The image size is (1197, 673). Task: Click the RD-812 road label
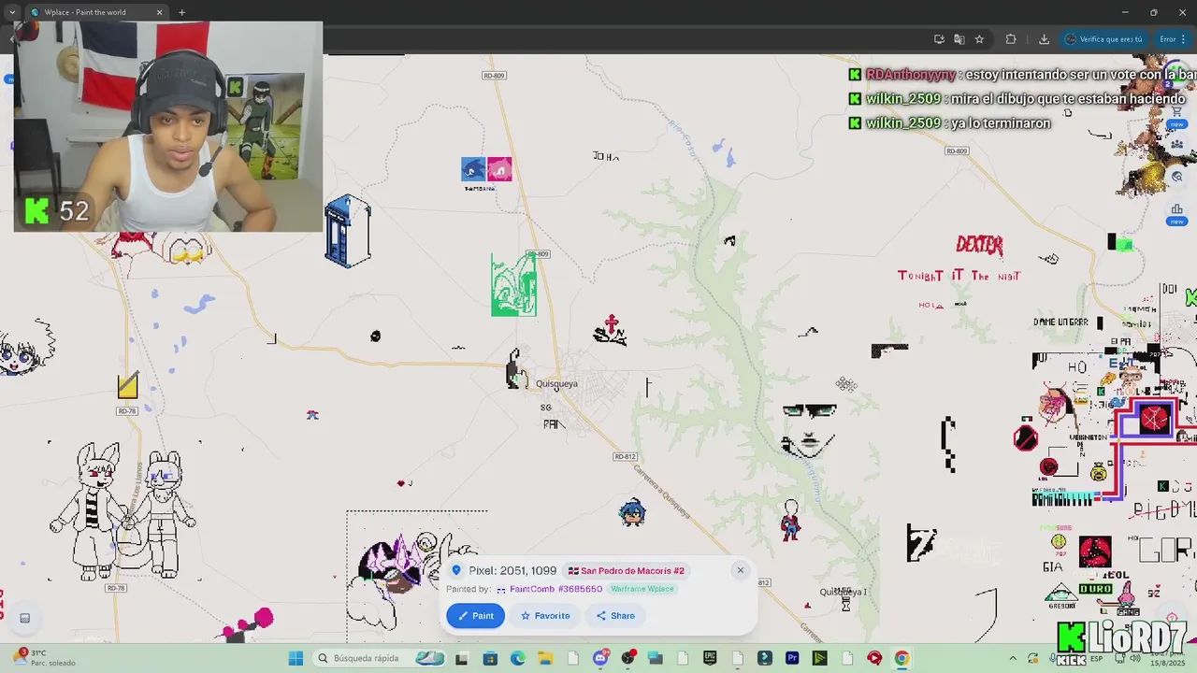pos(625,456)
